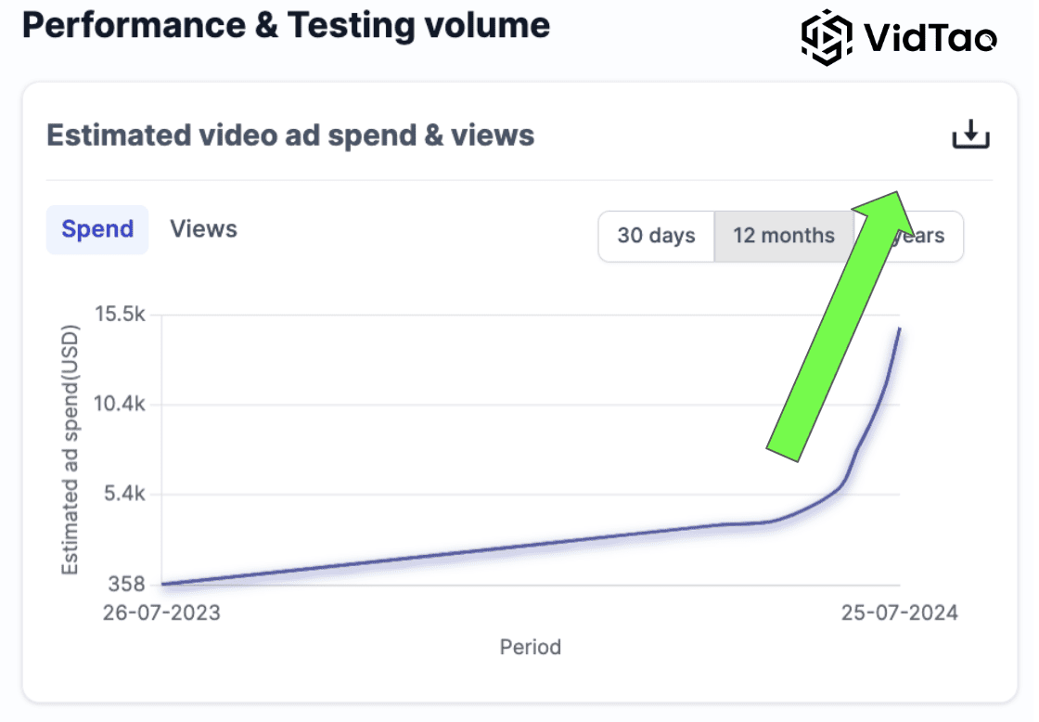
Task: Select the 12 months time range
Action: coord(784,236)
